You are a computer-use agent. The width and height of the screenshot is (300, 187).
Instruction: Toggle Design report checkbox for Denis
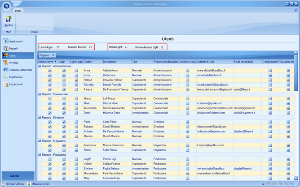coord(270,113)
